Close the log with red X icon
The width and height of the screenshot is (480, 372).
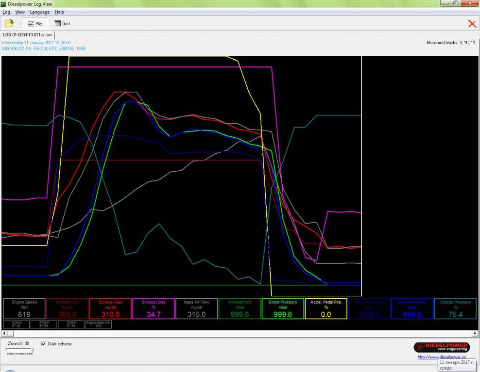coord(472,24)
